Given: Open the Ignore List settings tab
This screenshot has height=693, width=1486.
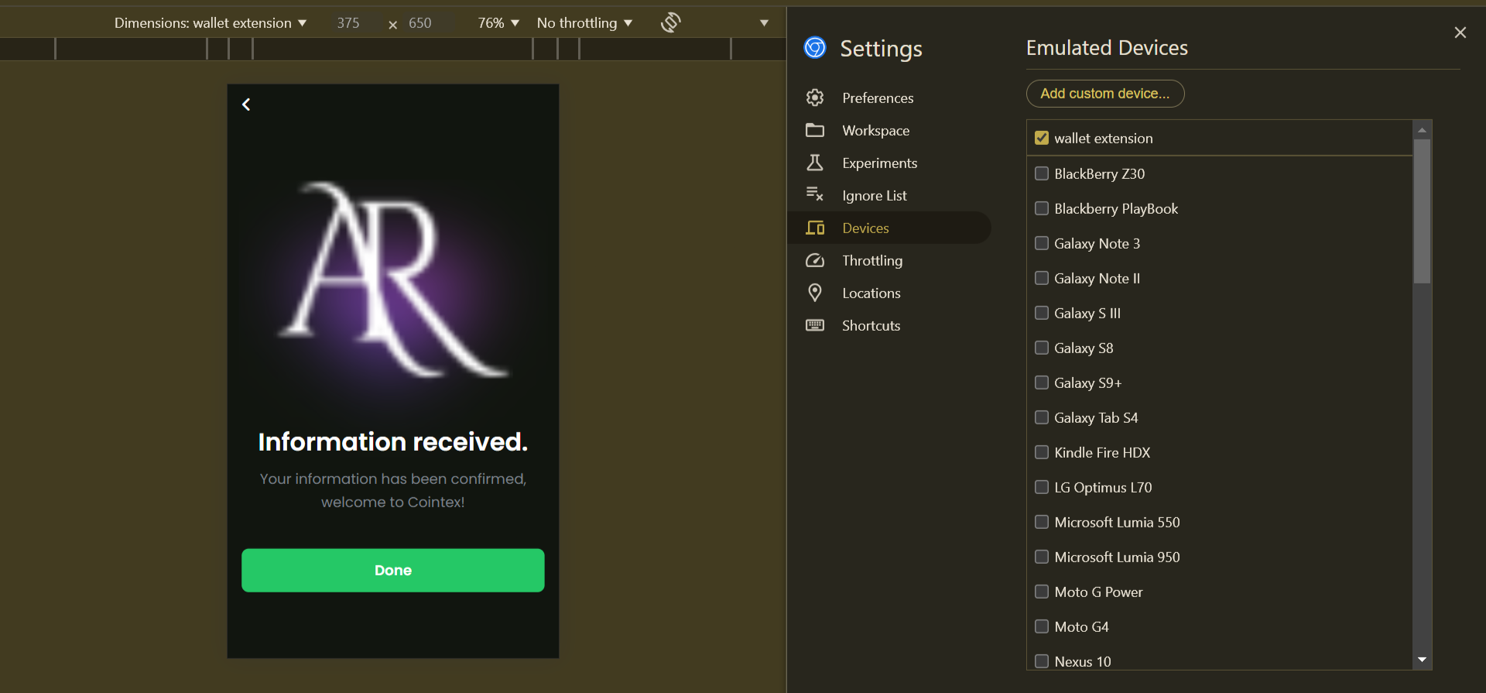Looking at the screenshot, I should (x=889, y=195).
